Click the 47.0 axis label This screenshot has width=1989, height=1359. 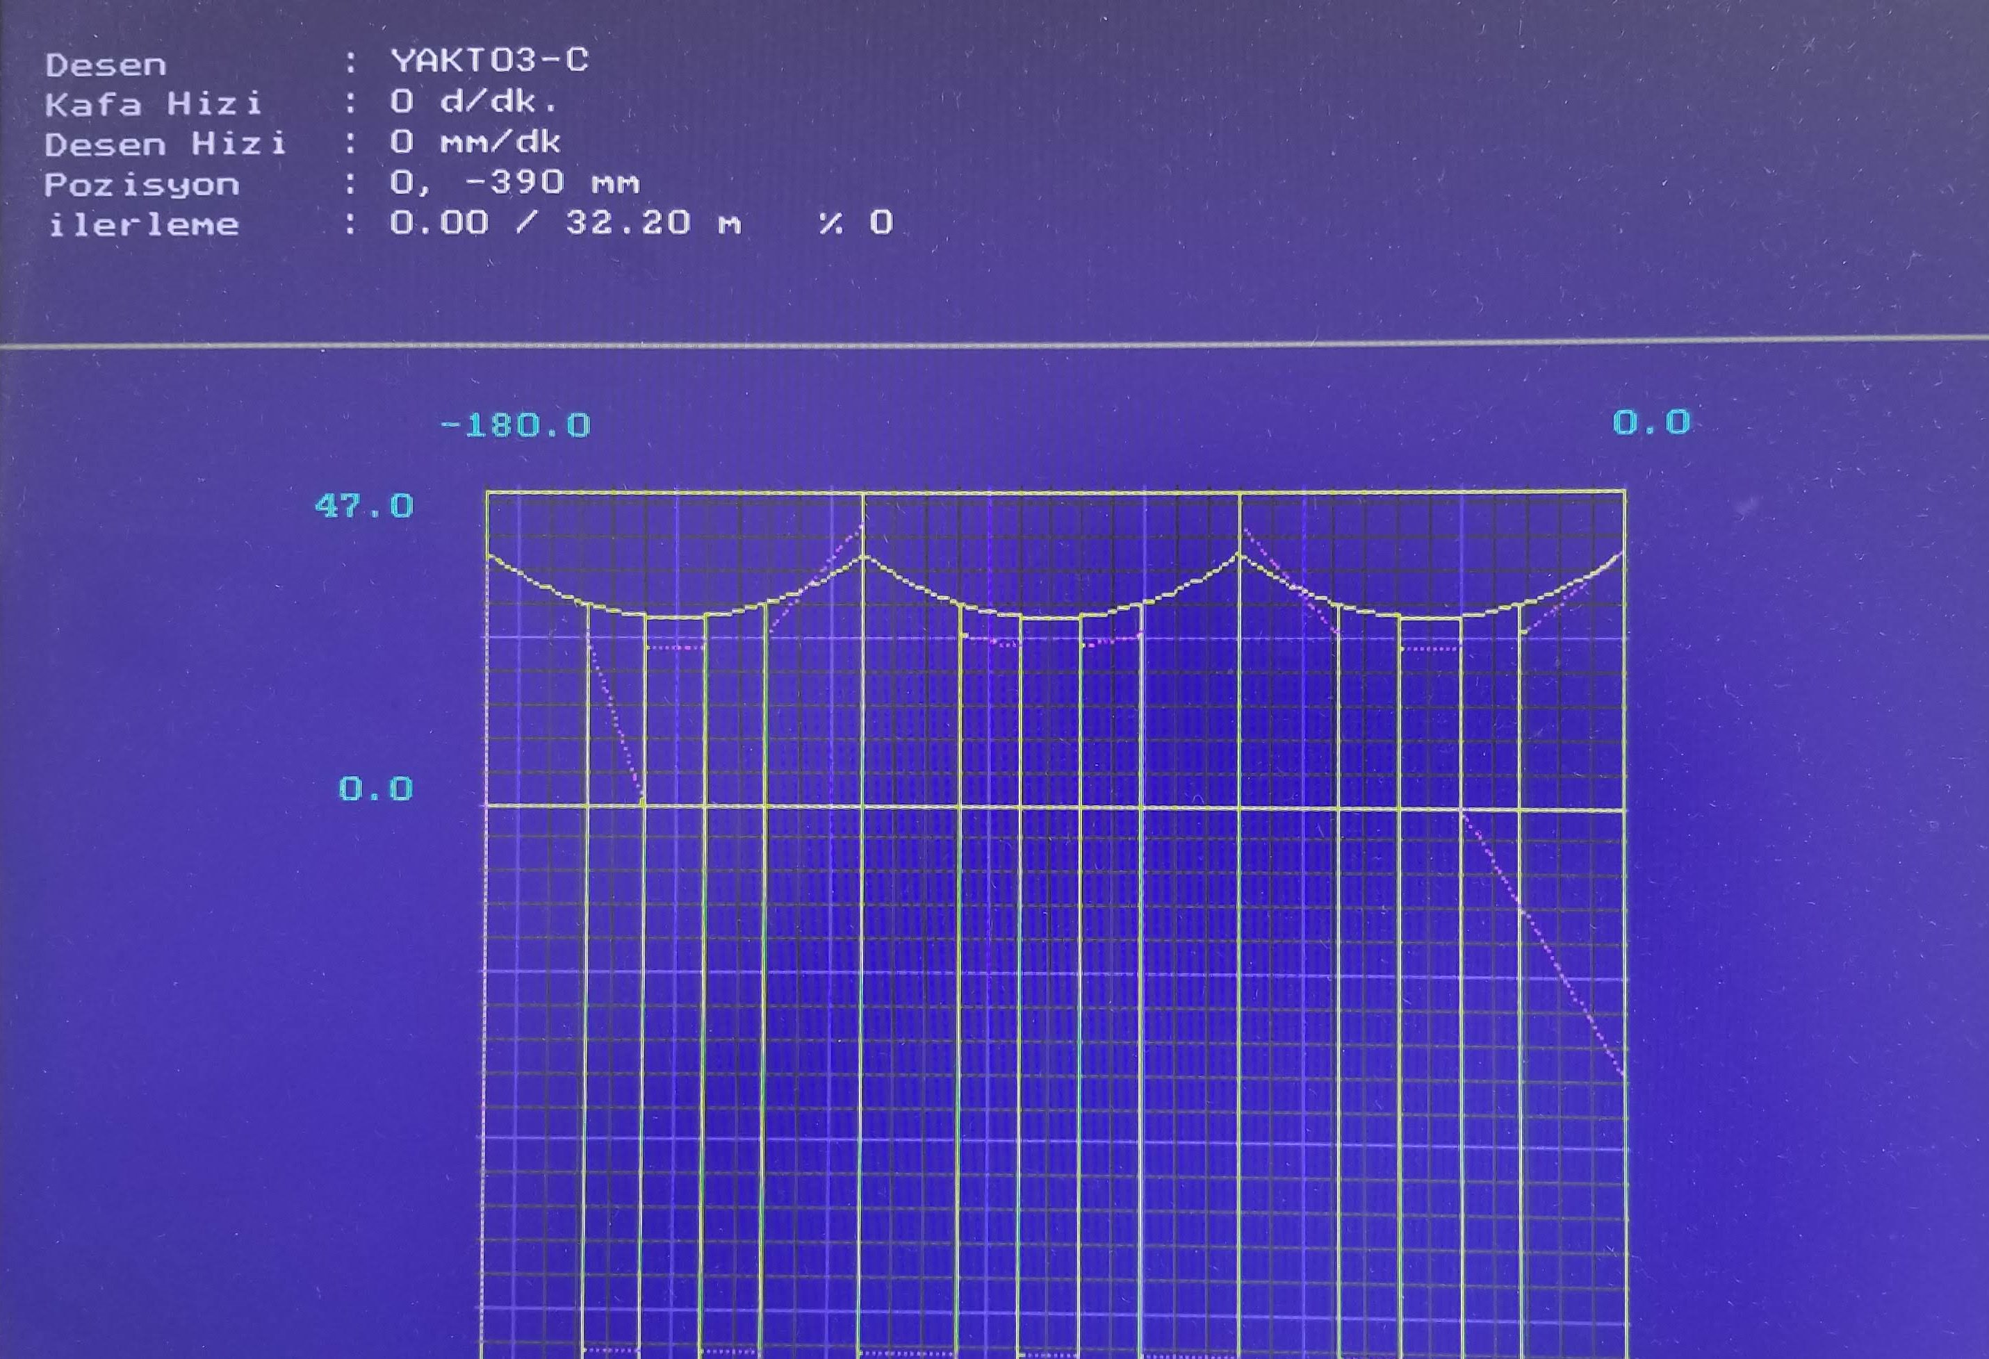(365, 506)
